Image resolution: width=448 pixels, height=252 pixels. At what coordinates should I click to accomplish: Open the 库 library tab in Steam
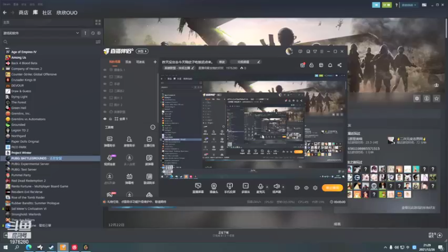pos(35,12)
